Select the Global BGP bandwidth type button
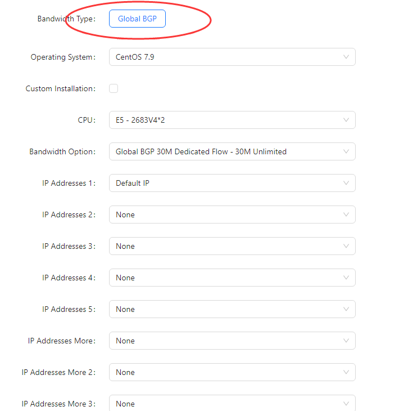This screenshot has height=411, width=408. [x=137, y=19]
